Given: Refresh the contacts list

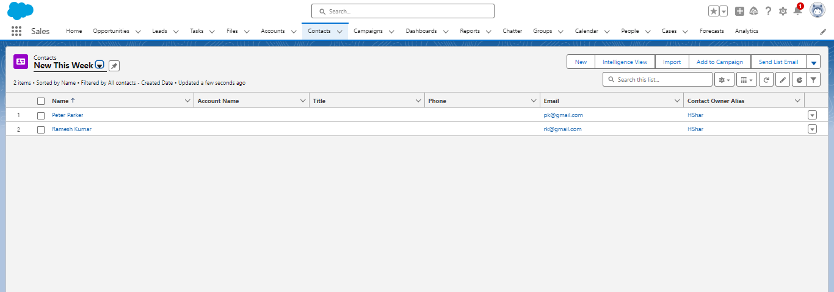Looking at the screenshot, I should [766, 80].
